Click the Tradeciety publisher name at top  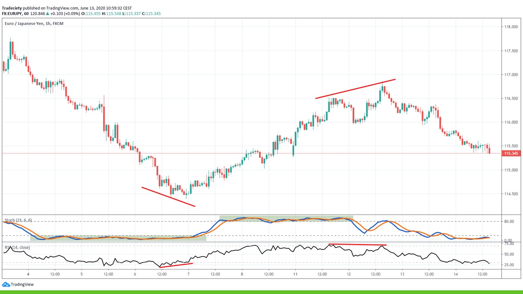(11, 8)
